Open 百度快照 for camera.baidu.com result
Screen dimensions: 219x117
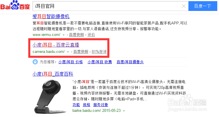click(81, 52)
